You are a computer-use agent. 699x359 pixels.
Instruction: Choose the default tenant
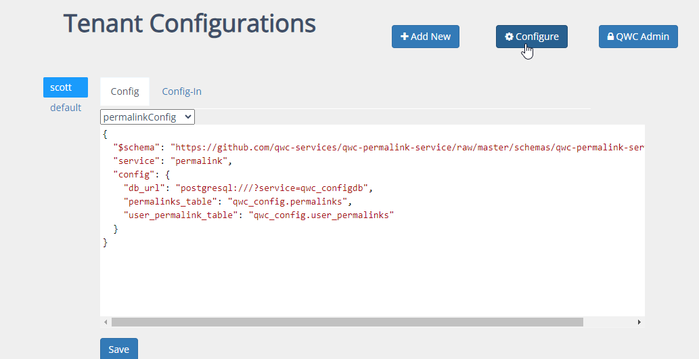point(66,108)
